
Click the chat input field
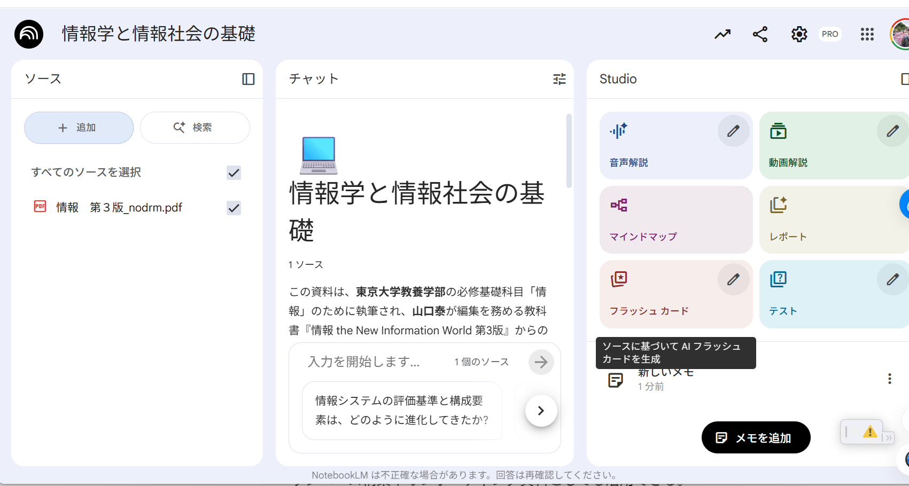pyautogui.click(x=374, y=362)
